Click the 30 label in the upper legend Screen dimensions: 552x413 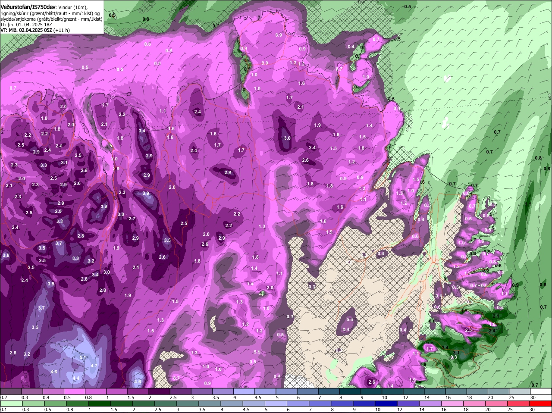[533, 397]
